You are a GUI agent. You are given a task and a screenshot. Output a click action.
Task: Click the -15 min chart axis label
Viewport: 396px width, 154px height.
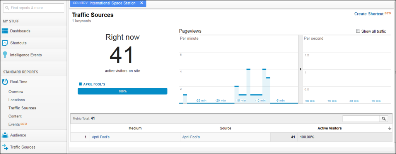[x=241, y=100]
